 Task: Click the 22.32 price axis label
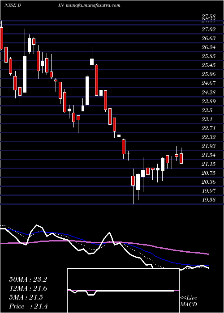click(209, 137)
